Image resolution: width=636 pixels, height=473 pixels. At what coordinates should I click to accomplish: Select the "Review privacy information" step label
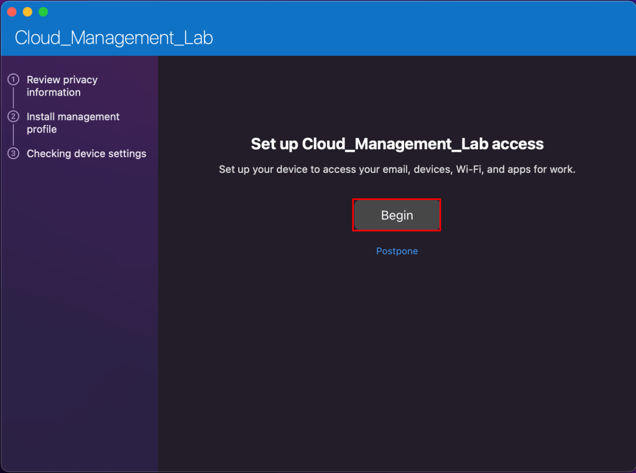click(x=62, y=86)
